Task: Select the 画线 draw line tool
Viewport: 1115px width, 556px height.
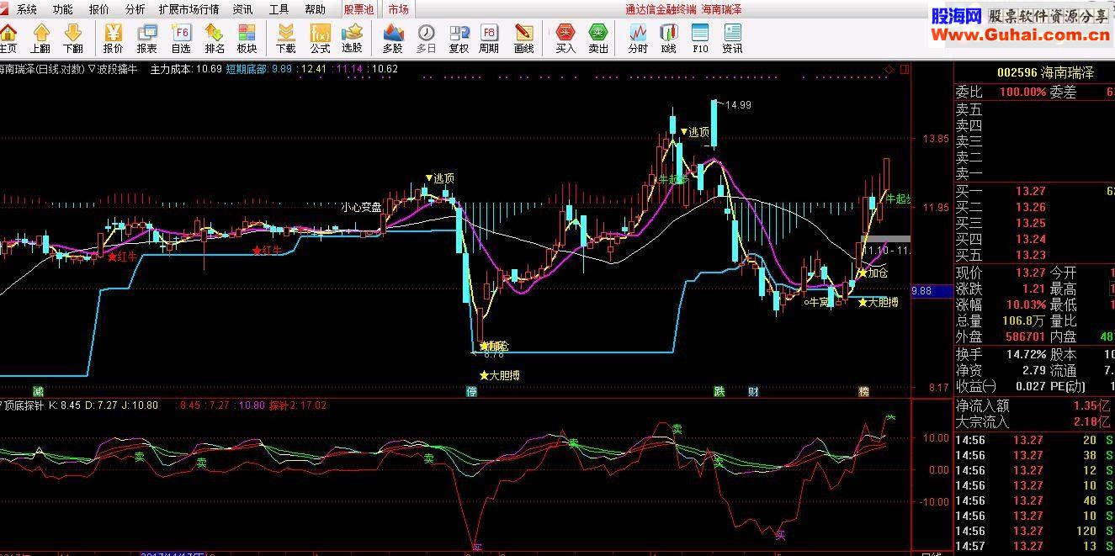Action: click(523, 39)
